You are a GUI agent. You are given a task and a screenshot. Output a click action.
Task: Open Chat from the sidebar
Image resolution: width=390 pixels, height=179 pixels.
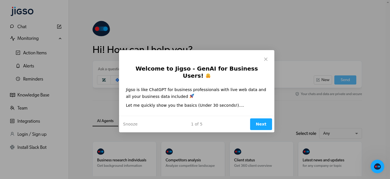(x=22, y=26)
